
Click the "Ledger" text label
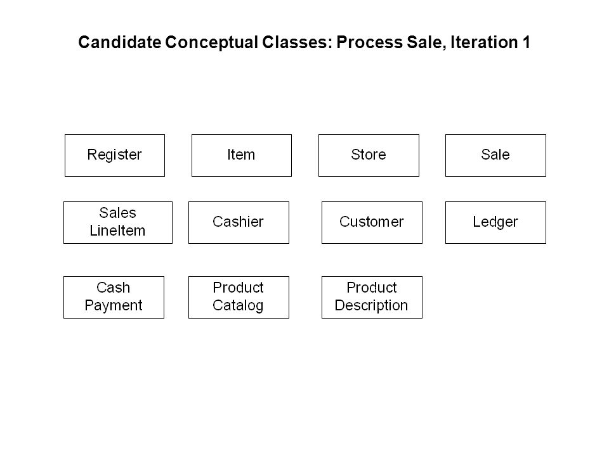click(x=495, y=222)
